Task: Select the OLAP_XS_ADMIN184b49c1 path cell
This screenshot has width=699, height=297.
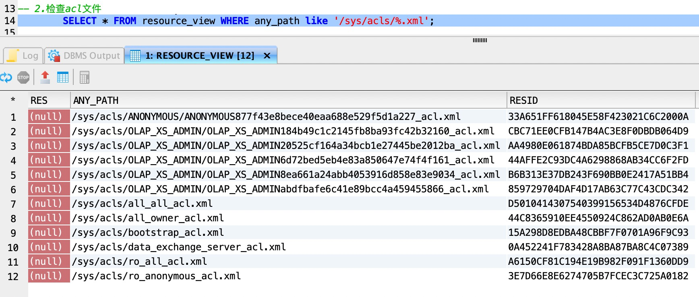Action: (288, 131)
